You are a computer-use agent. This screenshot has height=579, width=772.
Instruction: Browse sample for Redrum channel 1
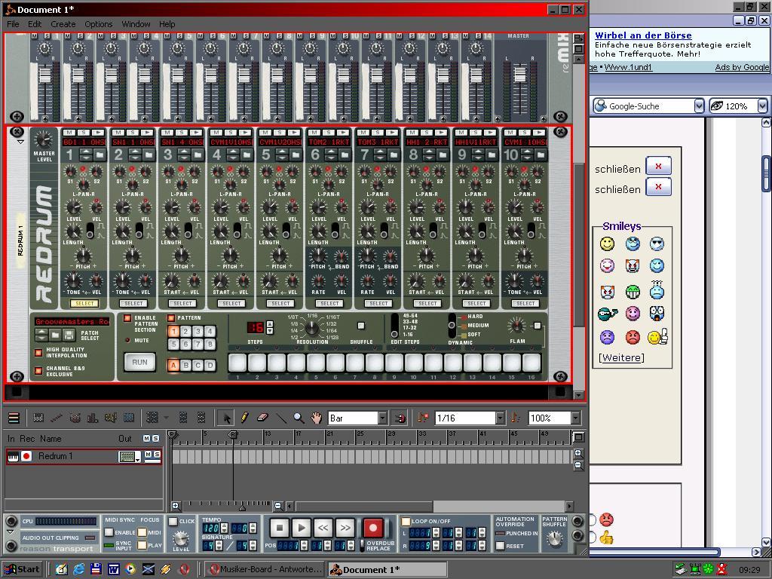pos(100,155)
